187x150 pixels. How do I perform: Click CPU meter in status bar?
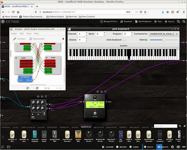pyautogui.click(x=148, y=147)
